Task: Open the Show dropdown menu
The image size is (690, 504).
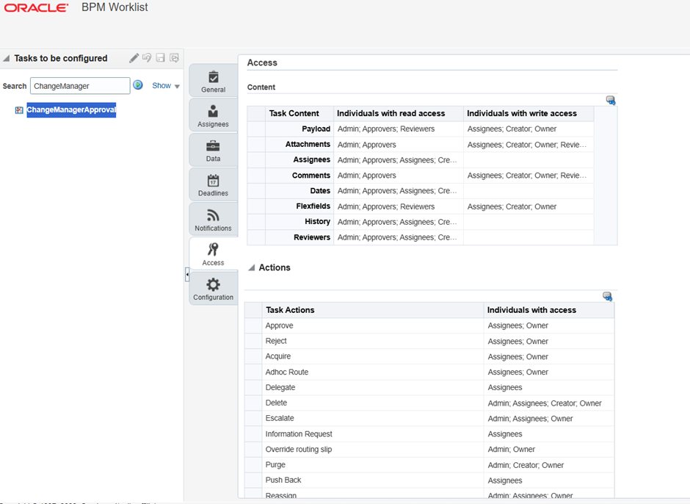Action: click(166, 85)
